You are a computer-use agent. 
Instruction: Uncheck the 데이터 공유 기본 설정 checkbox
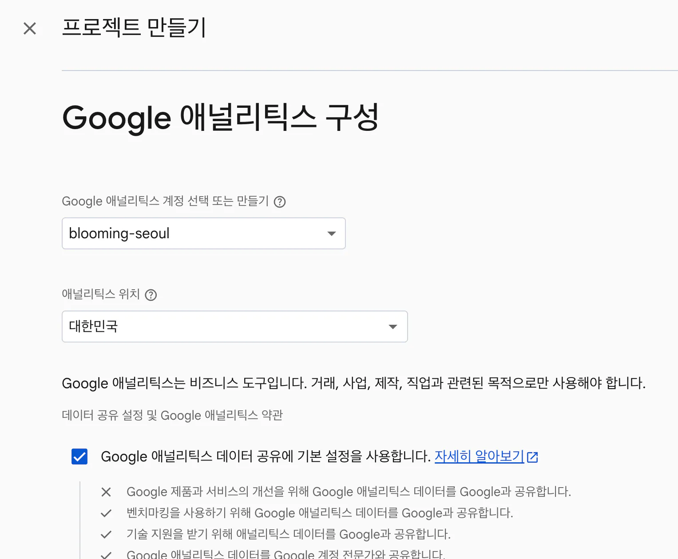pyautogui.click(x=79, y=457)
